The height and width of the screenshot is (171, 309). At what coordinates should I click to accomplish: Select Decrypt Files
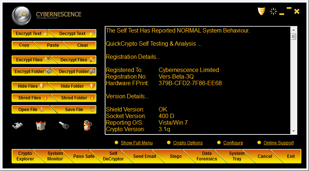(x=76, y=60)
